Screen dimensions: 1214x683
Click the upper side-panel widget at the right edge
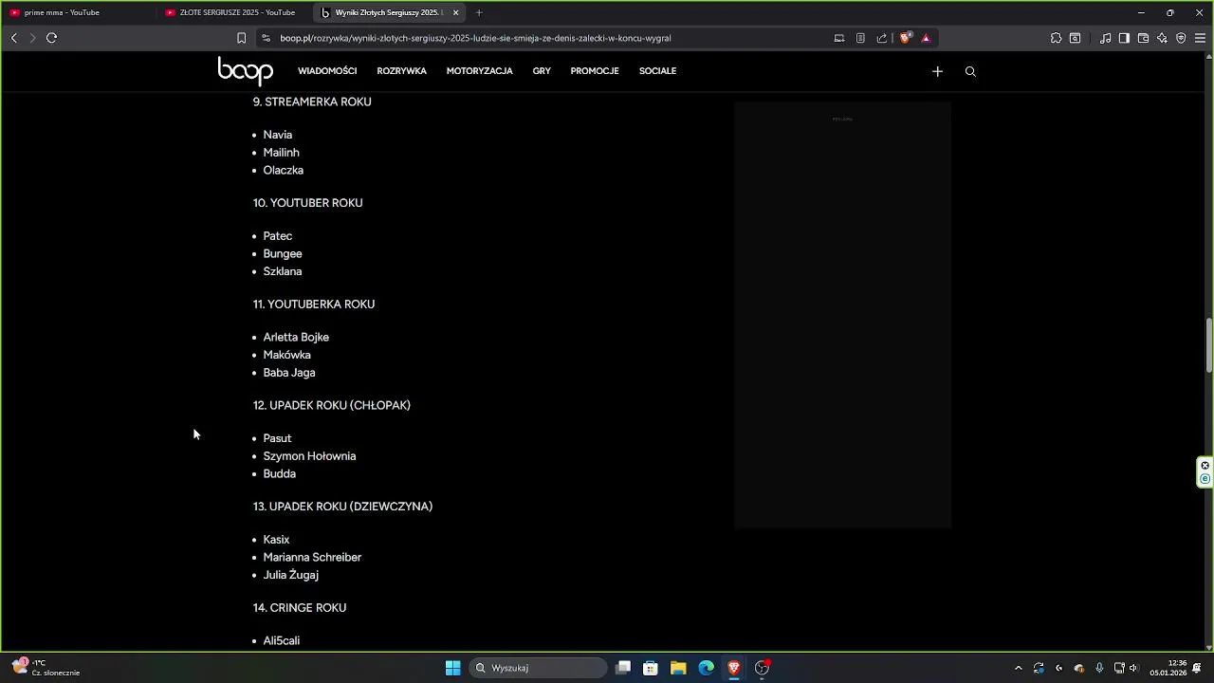[x=1205, y=465]
